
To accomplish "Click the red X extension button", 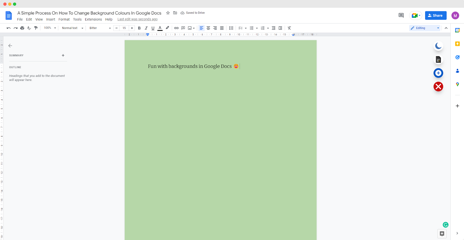I will point(438,86).
